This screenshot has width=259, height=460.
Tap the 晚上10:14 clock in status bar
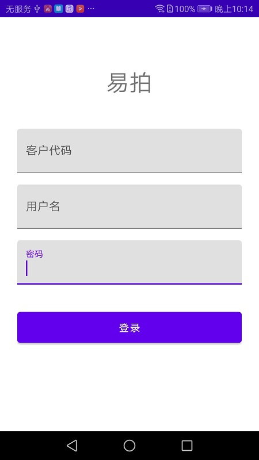click(x=234, y=9)
